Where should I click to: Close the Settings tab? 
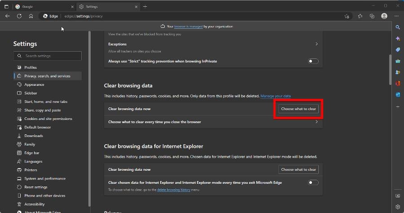[136, 7]
